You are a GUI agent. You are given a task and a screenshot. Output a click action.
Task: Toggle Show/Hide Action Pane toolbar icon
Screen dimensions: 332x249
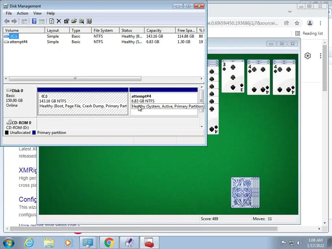point(42,21)
